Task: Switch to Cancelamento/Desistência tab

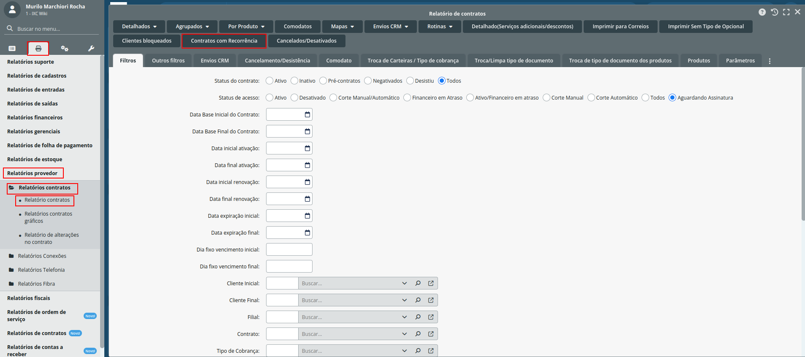Action: point(277,61)
